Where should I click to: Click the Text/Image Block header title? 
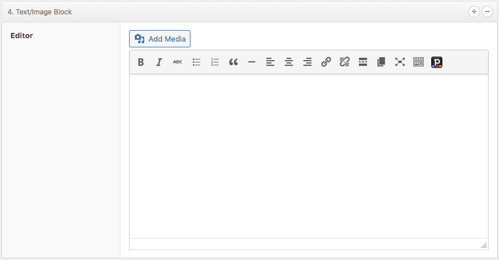[40, 12]
